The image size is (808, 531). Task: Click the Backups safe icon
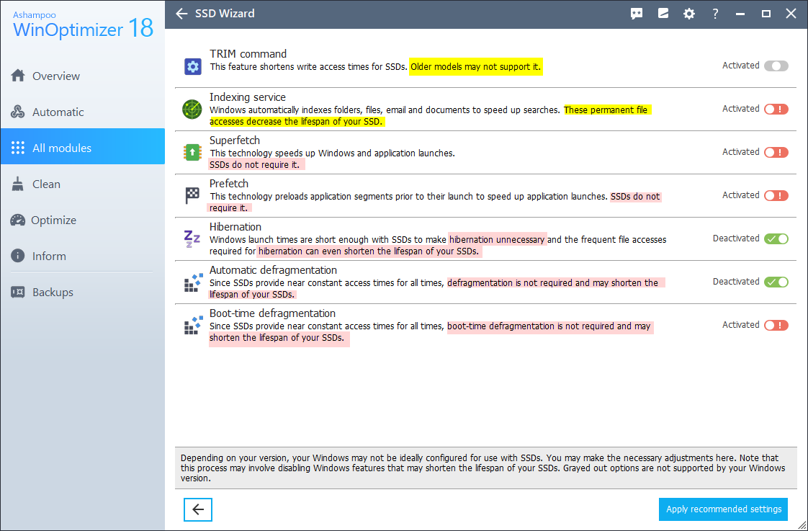pyautogui.click(x=18, y=292)
